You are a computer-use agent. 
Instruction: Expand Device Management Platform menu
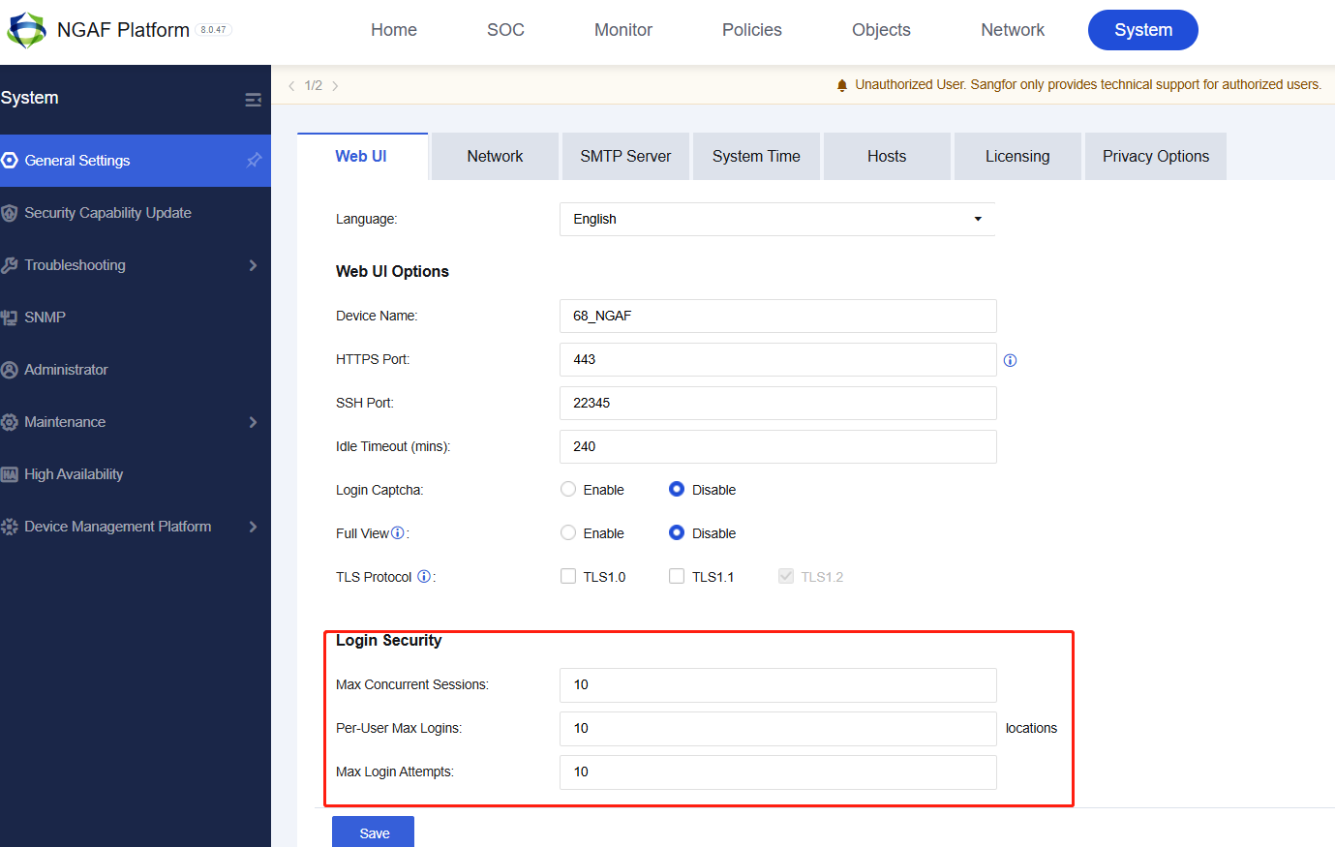pos(253,527)
